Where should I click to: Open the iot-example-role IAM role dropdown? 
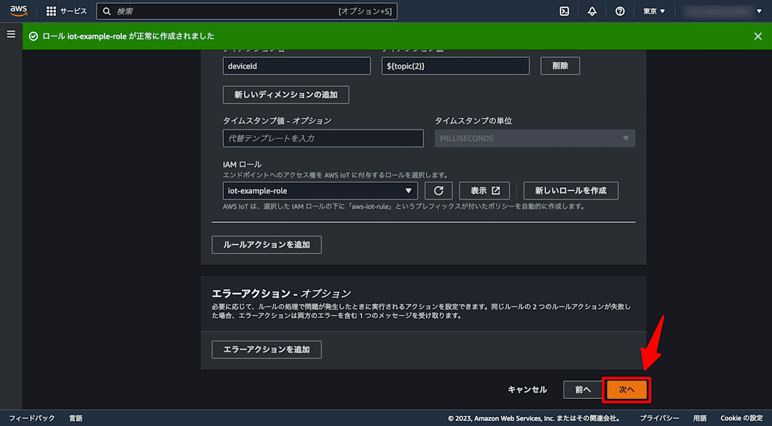tap(320, 190)
